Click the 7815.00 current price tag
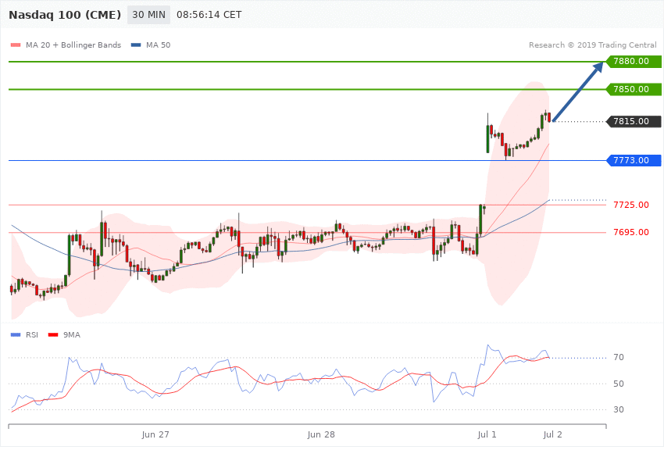Screen dimensions: 664x450 pos(634,122)
